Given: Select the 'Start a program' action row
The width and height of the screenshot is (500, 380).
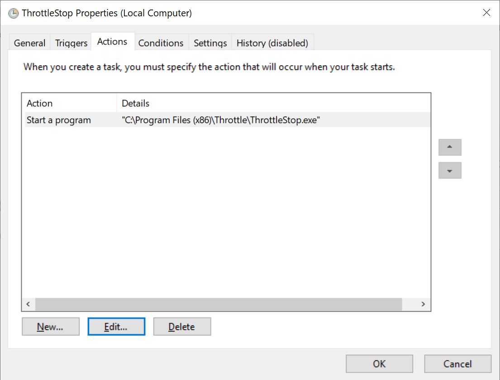Looking at the screenshot, I should point(228,120).
